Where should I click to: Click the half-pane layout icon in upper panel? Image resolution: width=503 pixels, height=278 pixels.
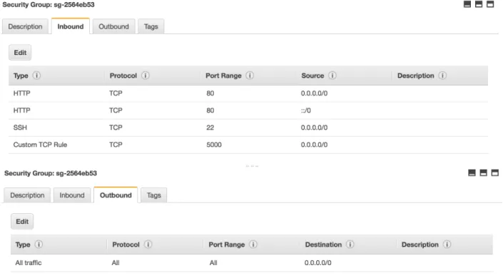[479, 4]
